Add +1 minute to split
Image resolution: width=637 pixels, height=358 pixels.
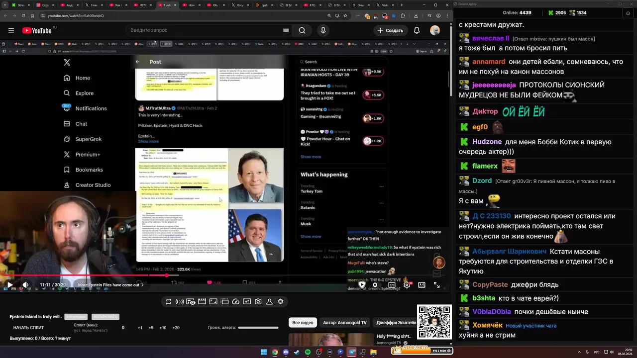pyautogui.click(x=140, y=328)
